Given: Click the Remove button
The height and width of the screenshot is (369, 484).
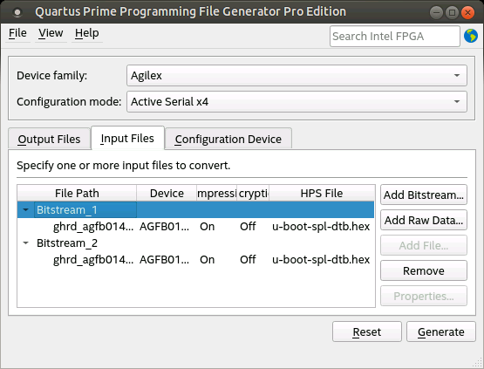Looking at the screenshot, I should pyautogui.click(x=424, y=270).
